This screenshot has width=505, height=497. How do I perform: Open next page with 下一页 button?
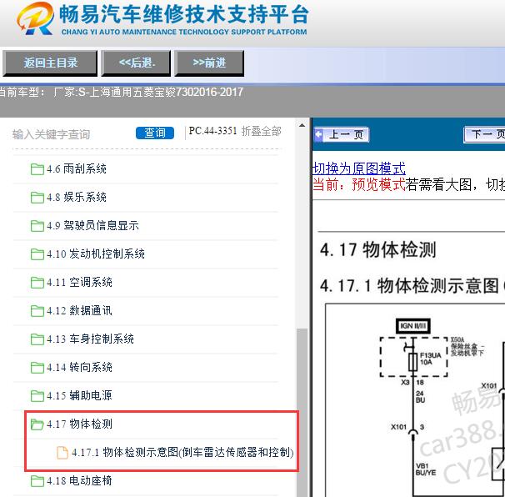pyautogui.click(x=484, y=134)
